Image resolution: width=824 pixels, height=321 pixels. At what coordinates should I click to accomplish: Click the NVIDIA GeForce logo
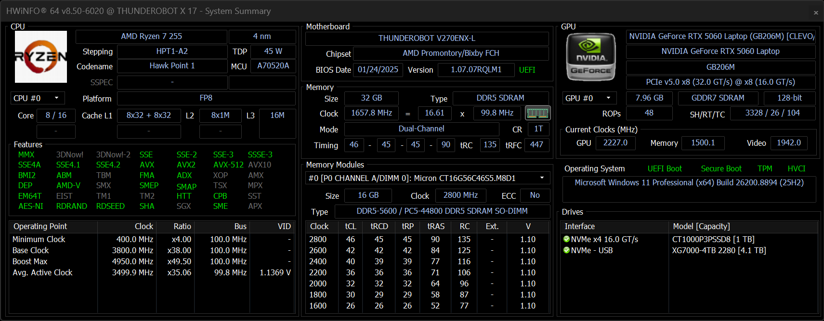591,57
